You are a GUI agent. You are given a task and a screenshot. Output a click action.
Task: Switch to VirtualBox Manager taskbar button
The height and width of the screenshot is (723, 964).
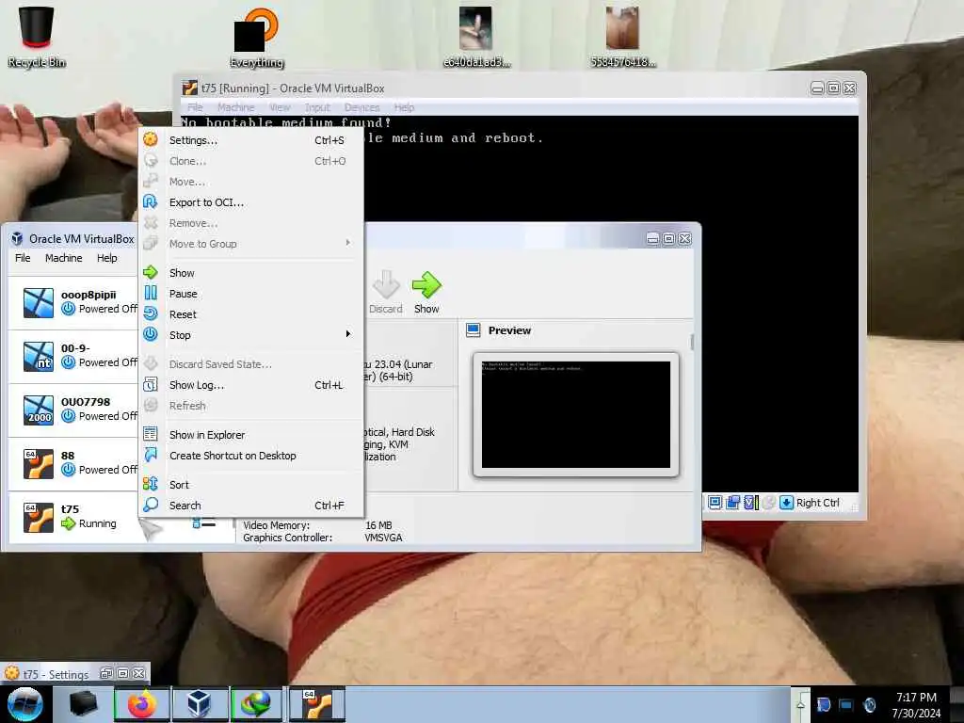coord(200,704)
